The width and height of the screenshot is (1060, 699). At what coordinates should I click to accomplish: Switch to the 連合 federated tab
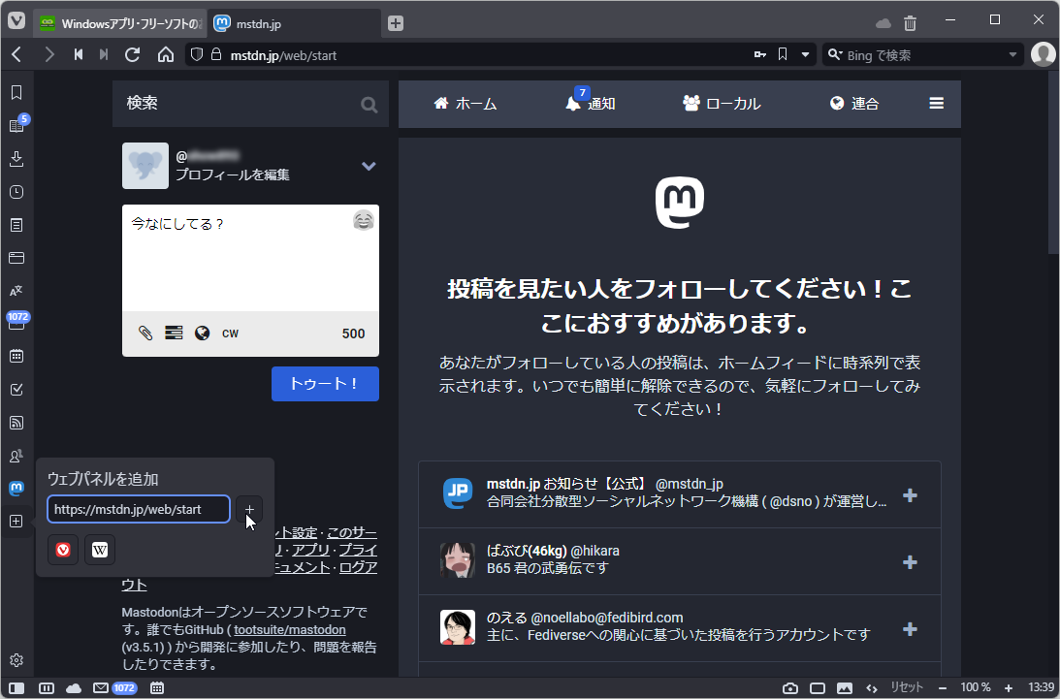[854, 104]
